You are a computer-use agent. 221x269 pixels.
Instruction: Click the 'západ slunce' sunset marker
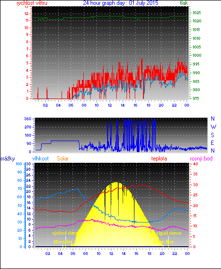tap(169, 233)
